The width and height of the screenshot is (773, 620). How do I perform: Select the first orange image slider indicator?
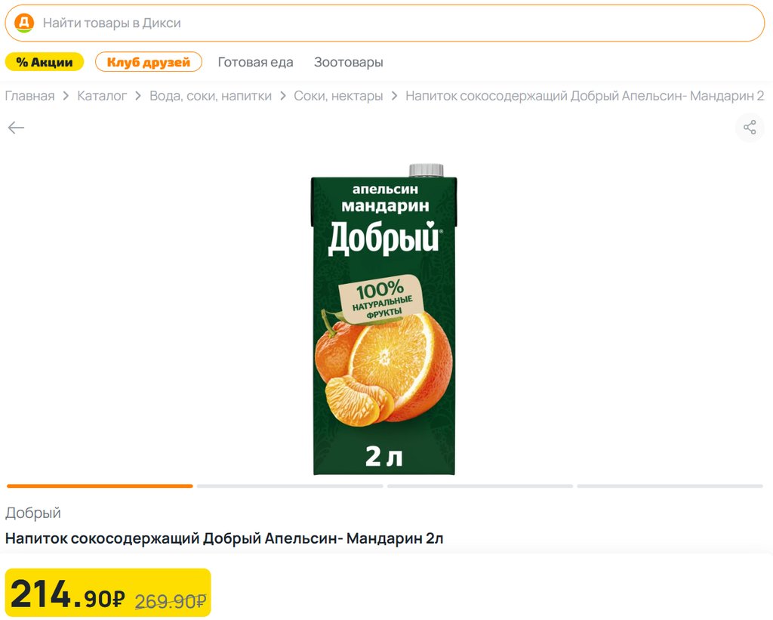point(100,486)
